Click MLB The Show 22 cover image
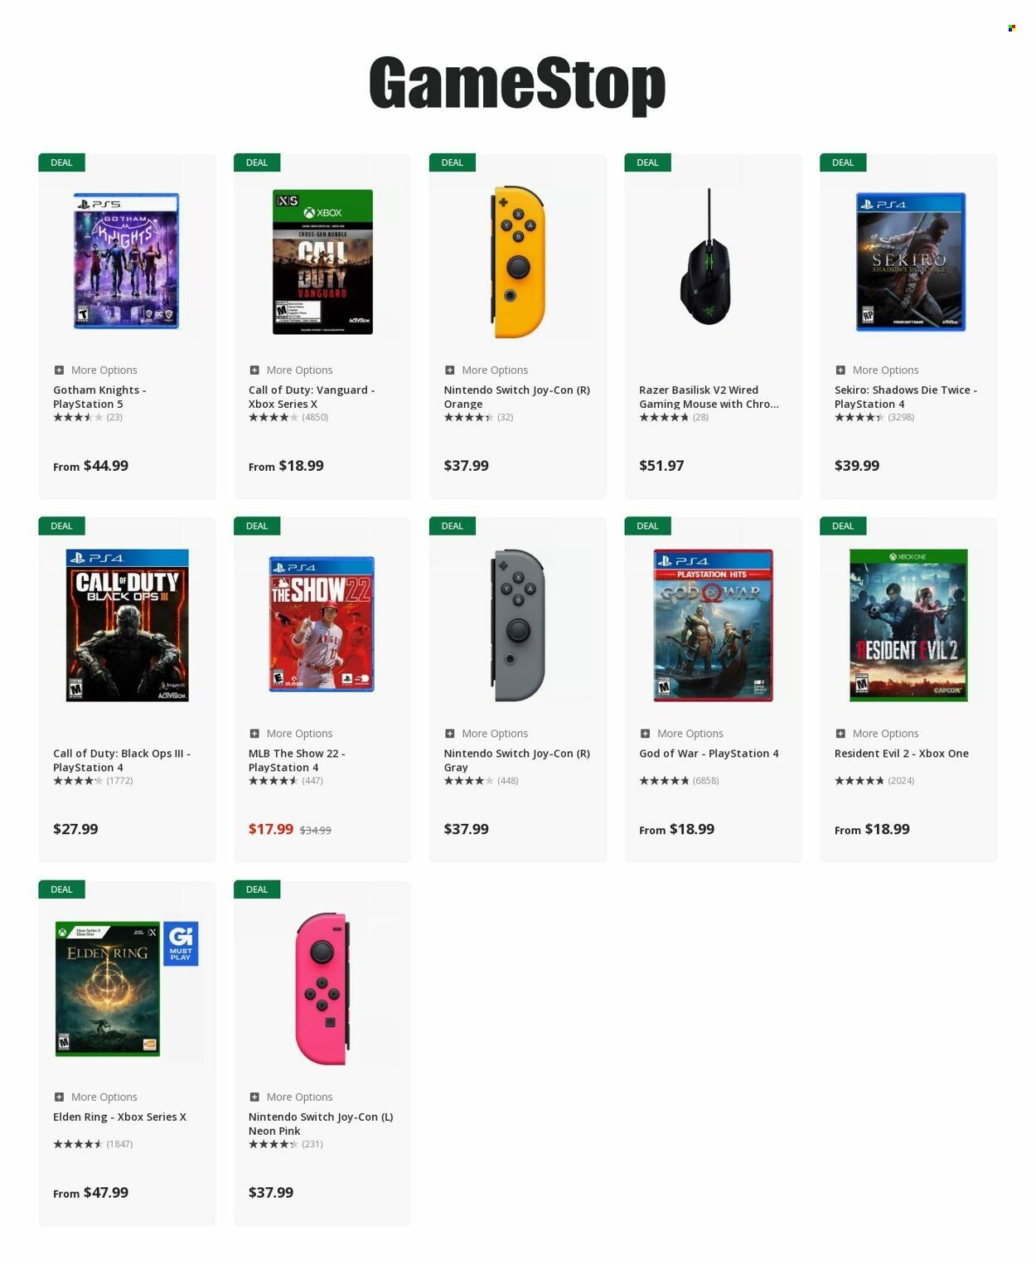Image resolution: width=1036 pixels, height=1265 pixels. [322, 624]
